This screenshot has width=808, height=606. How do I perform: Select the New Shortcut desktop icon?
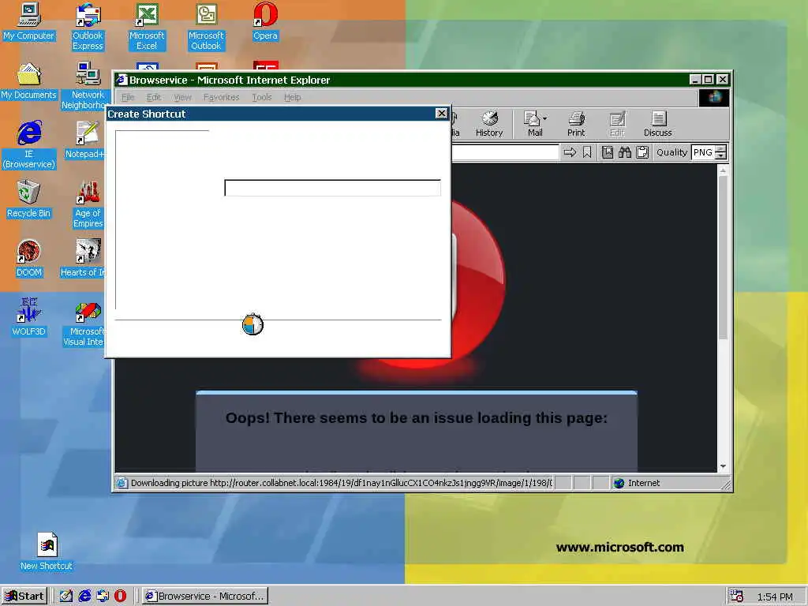click(x=47, y=552)
